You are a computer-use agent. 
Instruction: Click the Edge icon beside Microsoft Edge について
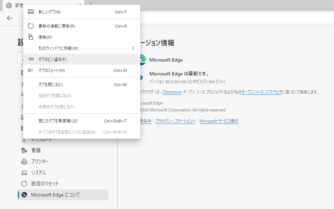(24, 195)
